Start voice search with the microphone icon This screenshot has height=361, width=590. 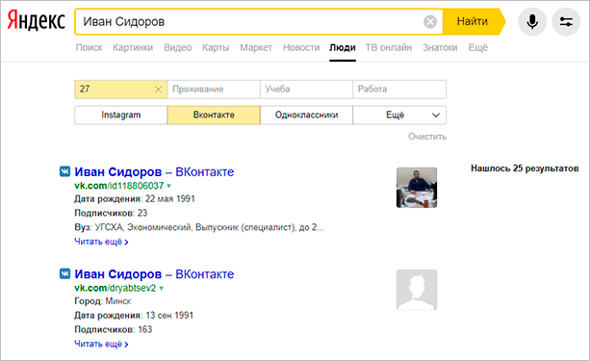coord(532,22)
